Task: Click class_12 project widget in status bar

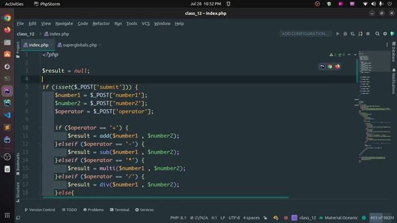Action: pyautogui.click(x=304, y=217)
